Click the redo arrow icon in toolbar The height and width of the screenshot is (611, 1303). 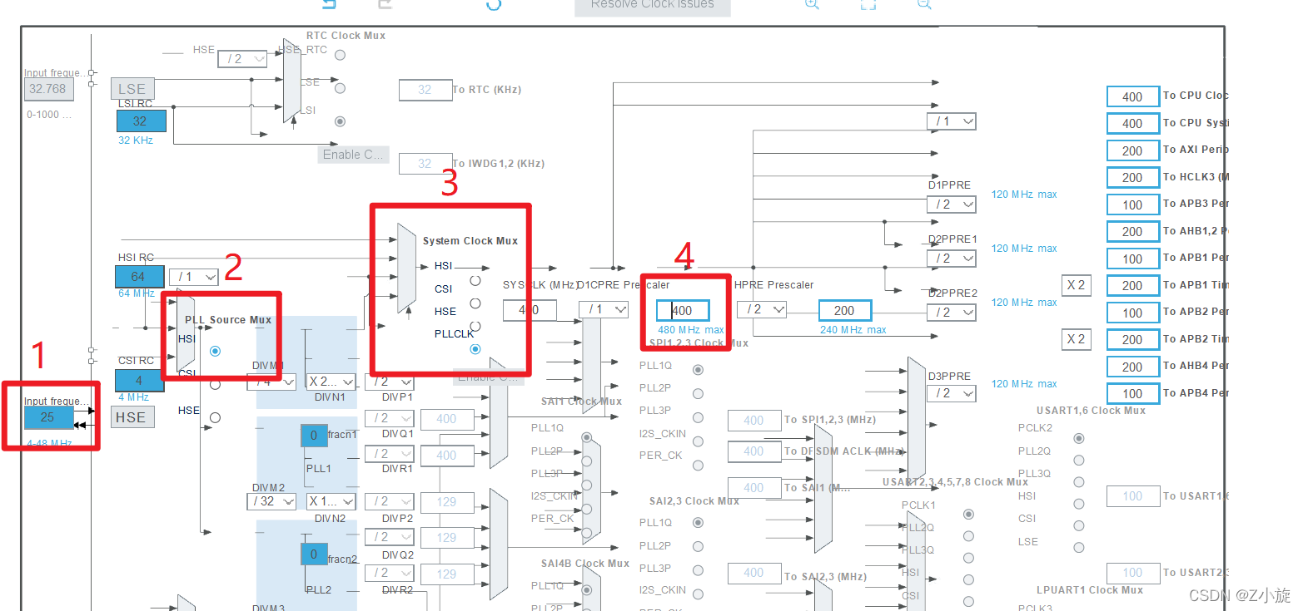384,3
